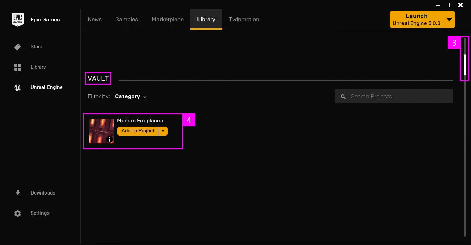Select the Library top tab
Image resolution: width=471 pixels, height=245 pixels.
[206, 19]
